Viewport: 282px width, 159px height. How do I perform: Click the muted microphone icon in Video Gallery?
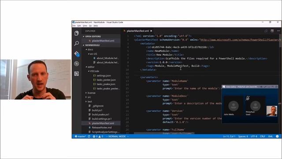point(248,98)
